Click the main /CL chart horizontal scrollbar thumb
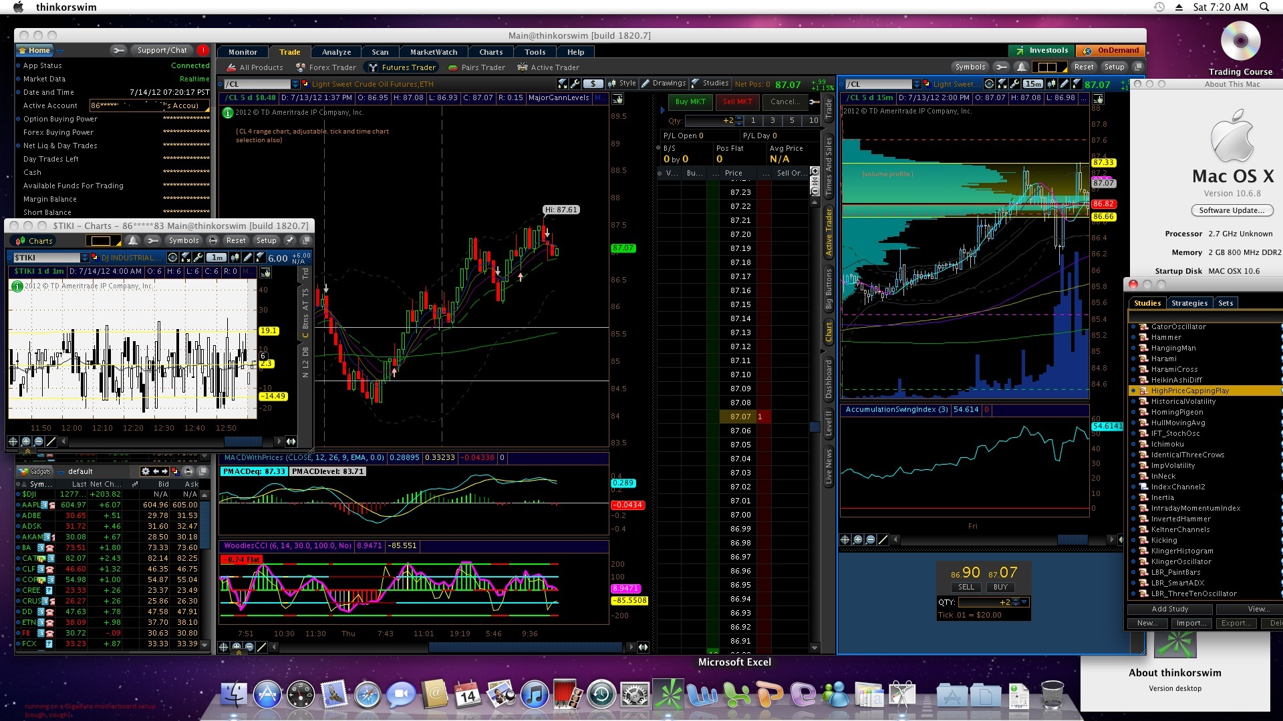The width and height of the screenshot is (1283, 721). pos(525,647)
